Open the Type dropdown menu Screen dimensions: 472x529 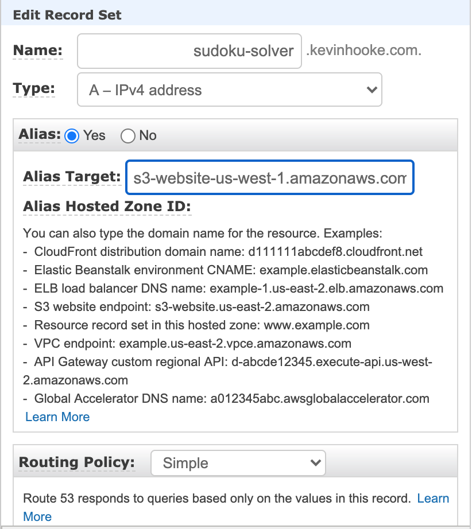pos(229,90)
